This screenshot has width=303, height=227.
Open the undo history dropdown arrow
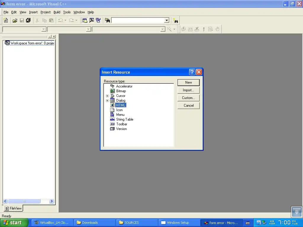(x=65, y=20)
